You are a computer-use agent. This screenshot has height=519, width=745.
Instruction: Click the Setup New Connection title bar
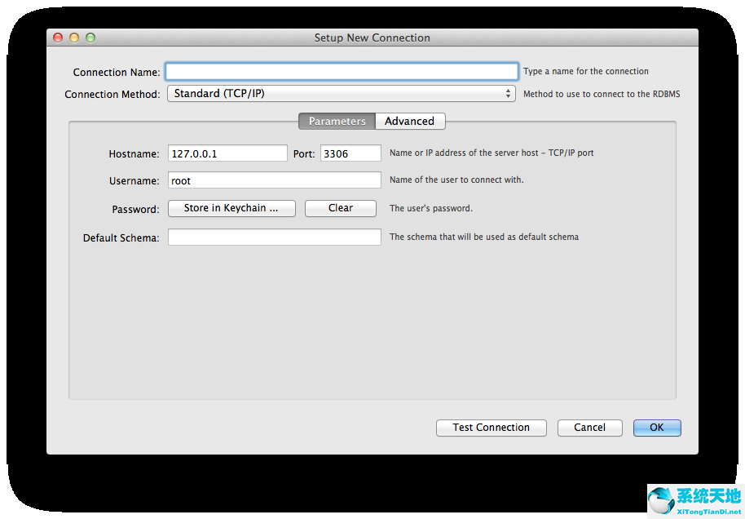pyautogui.click(x=372, y=37)
